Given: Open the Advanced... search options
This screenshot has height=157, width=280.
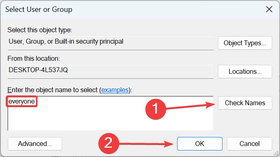Looking at the screenshot, I should (35, 144).
